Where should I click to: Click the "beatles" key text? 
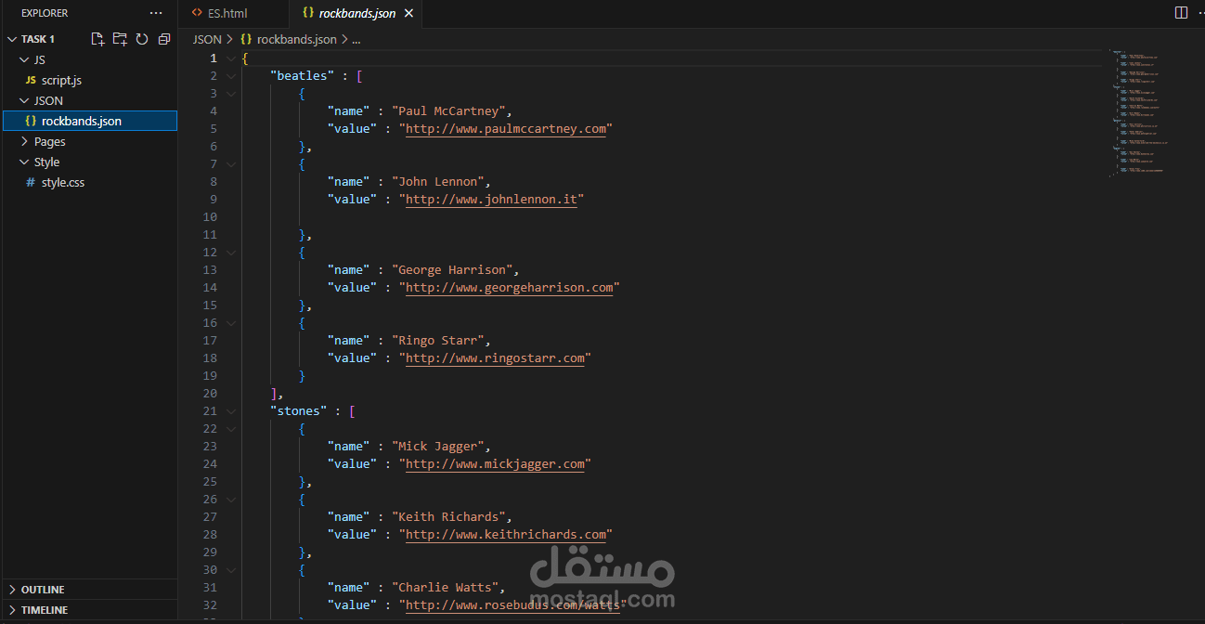302,76
